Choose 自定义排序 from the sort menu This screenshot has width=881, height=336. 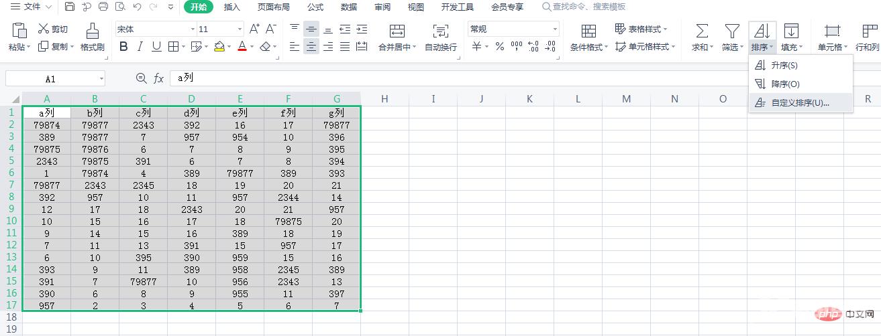[800, 103]
